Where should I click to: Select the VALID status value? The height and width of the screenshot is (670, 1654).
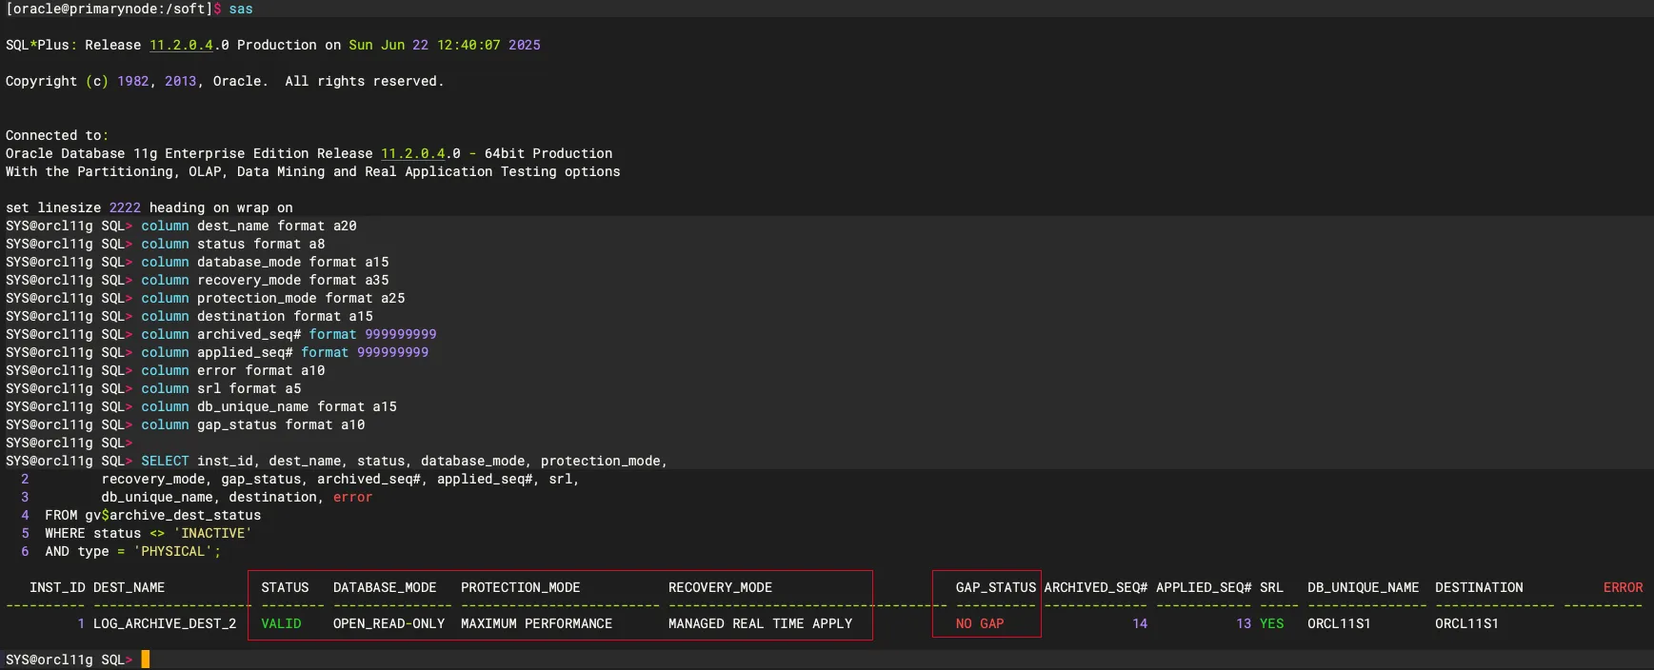[281, 623]
